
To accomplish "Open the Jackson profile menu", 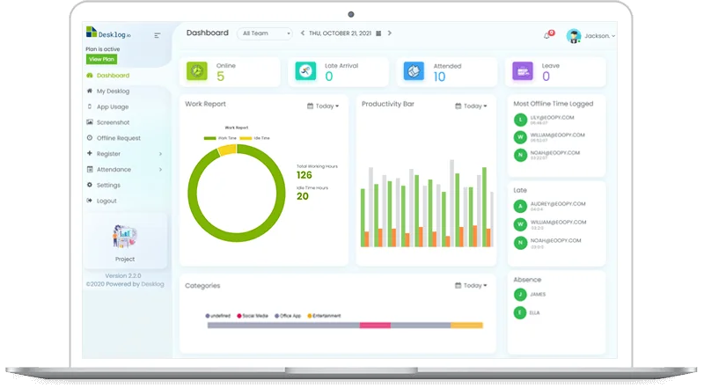I will 590,35.
